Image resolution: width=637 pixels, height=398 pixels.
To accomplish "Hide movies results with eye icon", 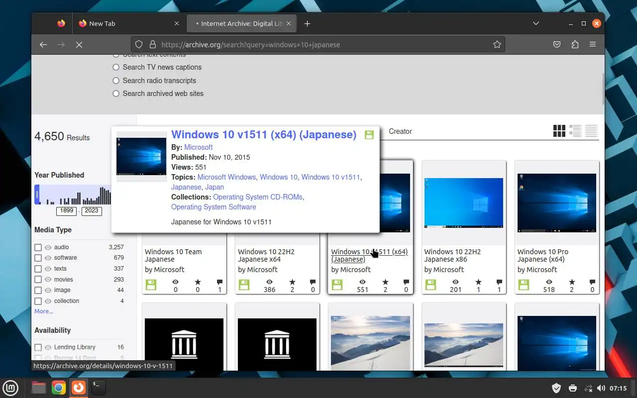I will coord(48,280).
